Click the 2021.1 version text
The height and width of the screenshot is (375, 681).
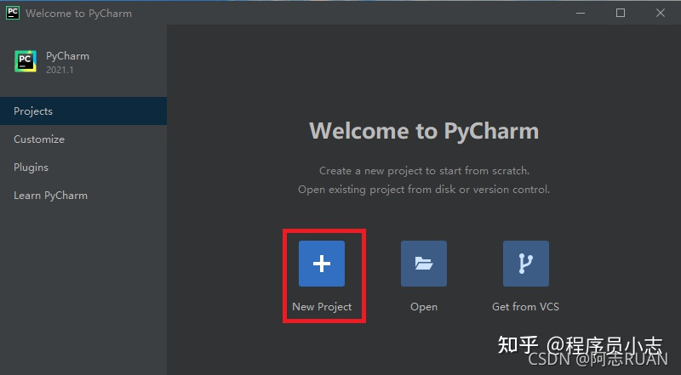tap(60, 70)
